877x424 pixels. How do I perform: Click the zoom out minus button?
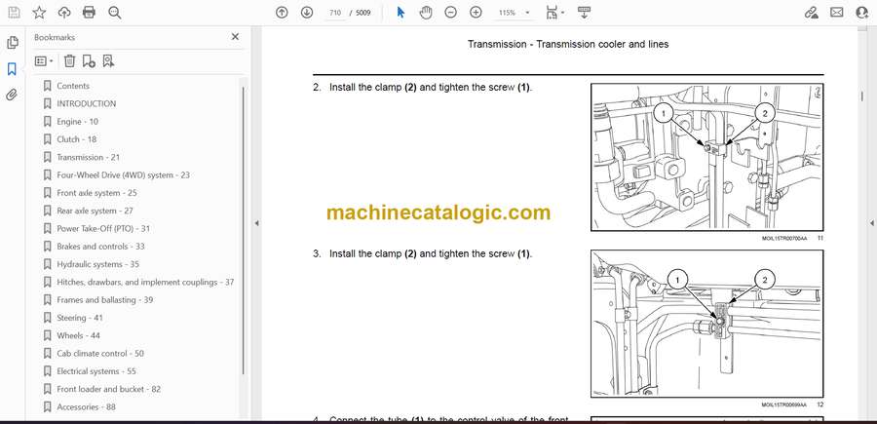pos(450,13)
